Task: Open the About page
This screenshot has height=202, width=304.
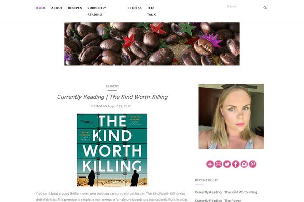Action: [x=57, y=8]
